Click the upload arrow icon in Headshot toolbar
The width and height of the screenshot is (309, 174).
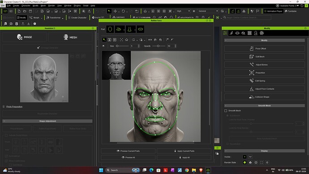[x=23, y=24]
